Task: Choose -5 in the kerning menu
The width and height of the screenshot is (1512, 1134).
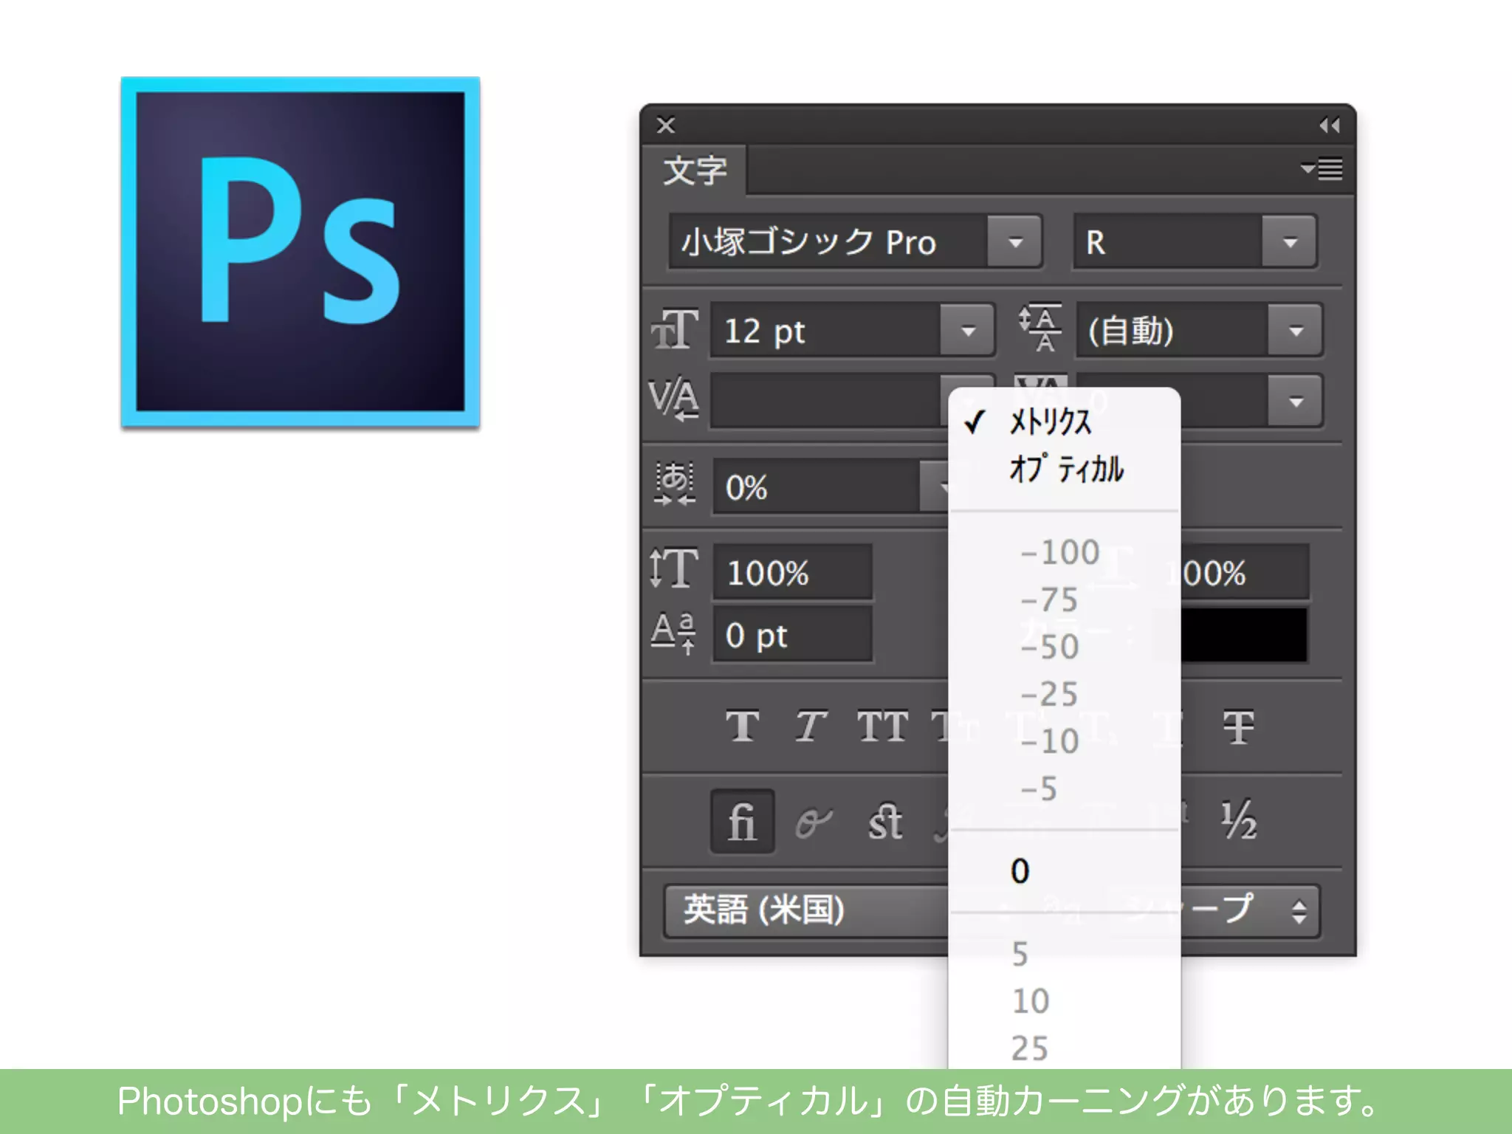Action: [x=1064, y=788]
